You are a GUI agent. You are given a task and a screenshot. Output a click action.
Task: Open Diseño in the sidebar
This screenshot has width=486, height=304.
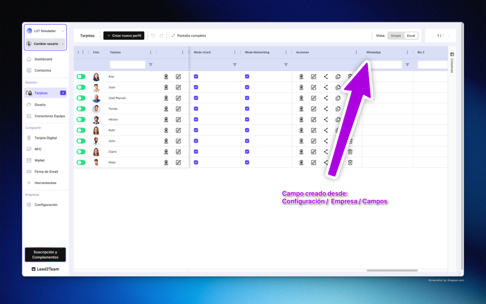(x=40, y=104)
